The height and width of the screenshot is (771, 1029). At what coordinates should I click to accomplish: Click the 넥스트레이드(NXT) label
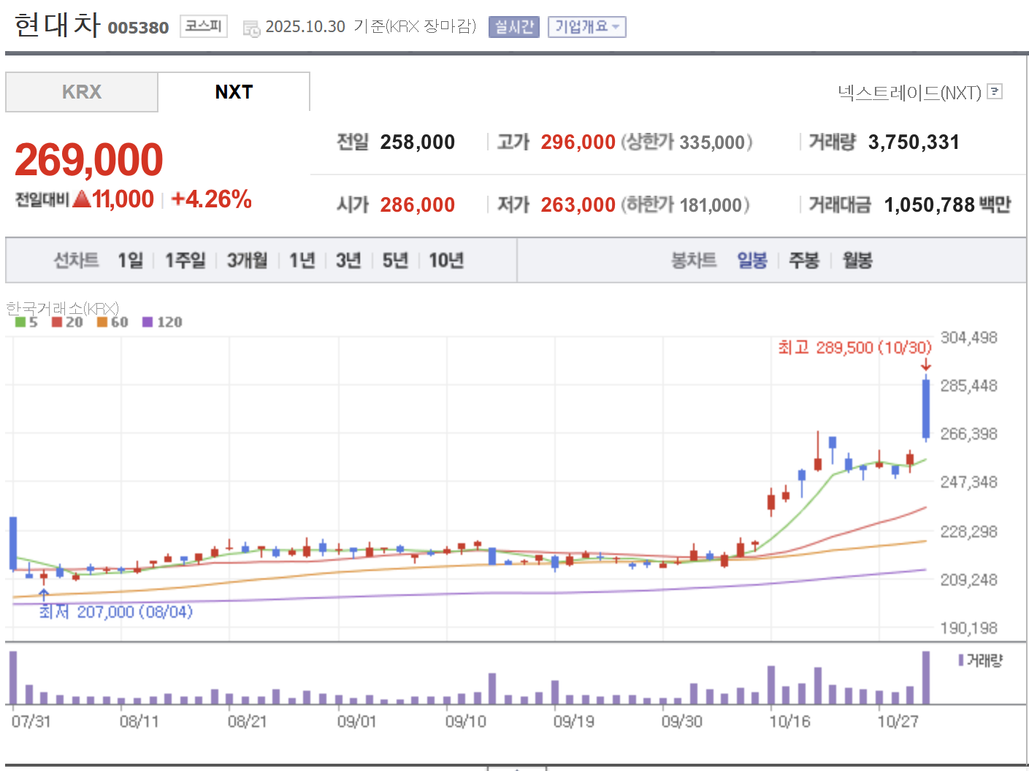point(910,93)
